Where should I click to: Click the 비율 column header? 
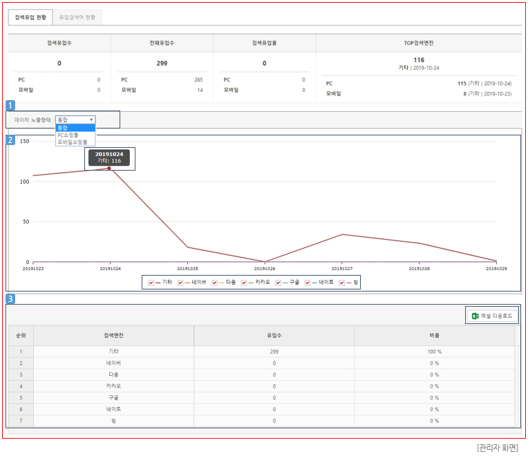click(x=435, y=336)
